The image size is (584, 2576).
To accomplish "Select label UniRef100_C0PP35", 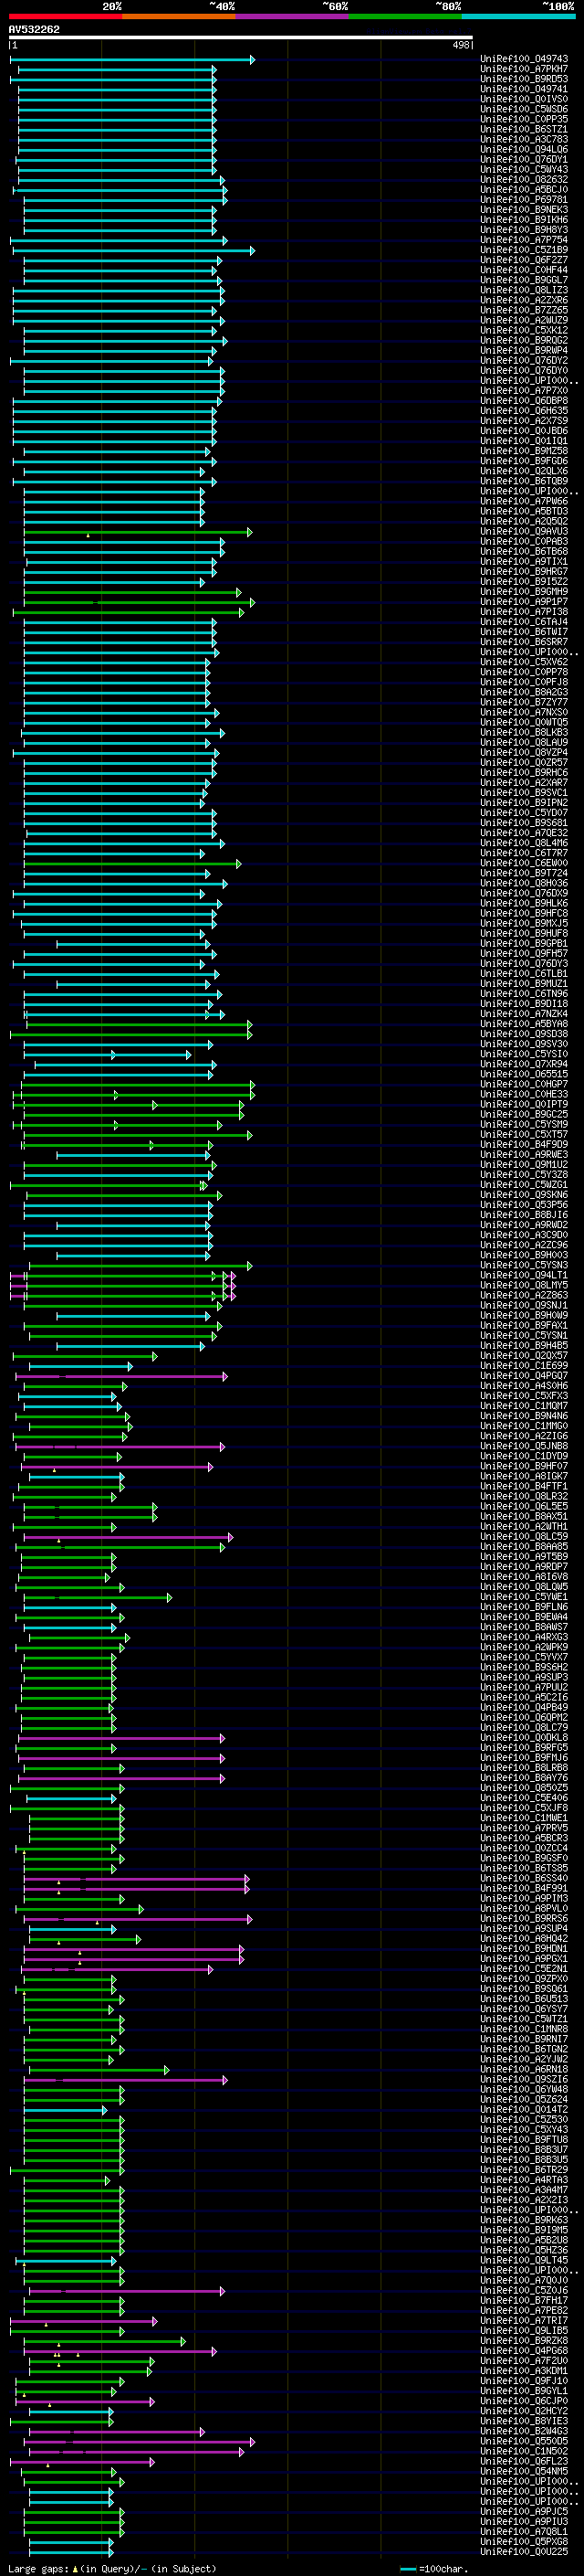I will [x=524, y=119].
